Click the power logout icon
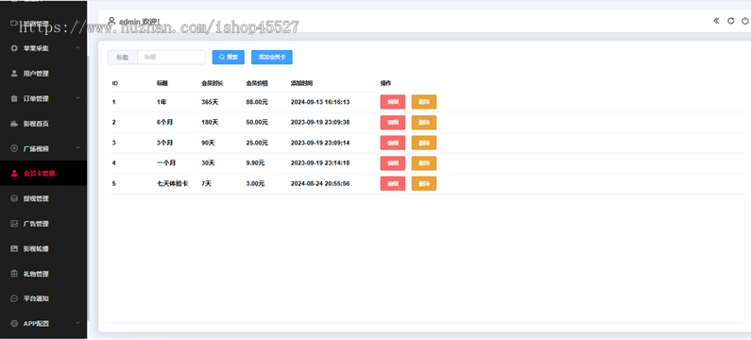Screen dimensions: 751x340 tap(744, 21)
